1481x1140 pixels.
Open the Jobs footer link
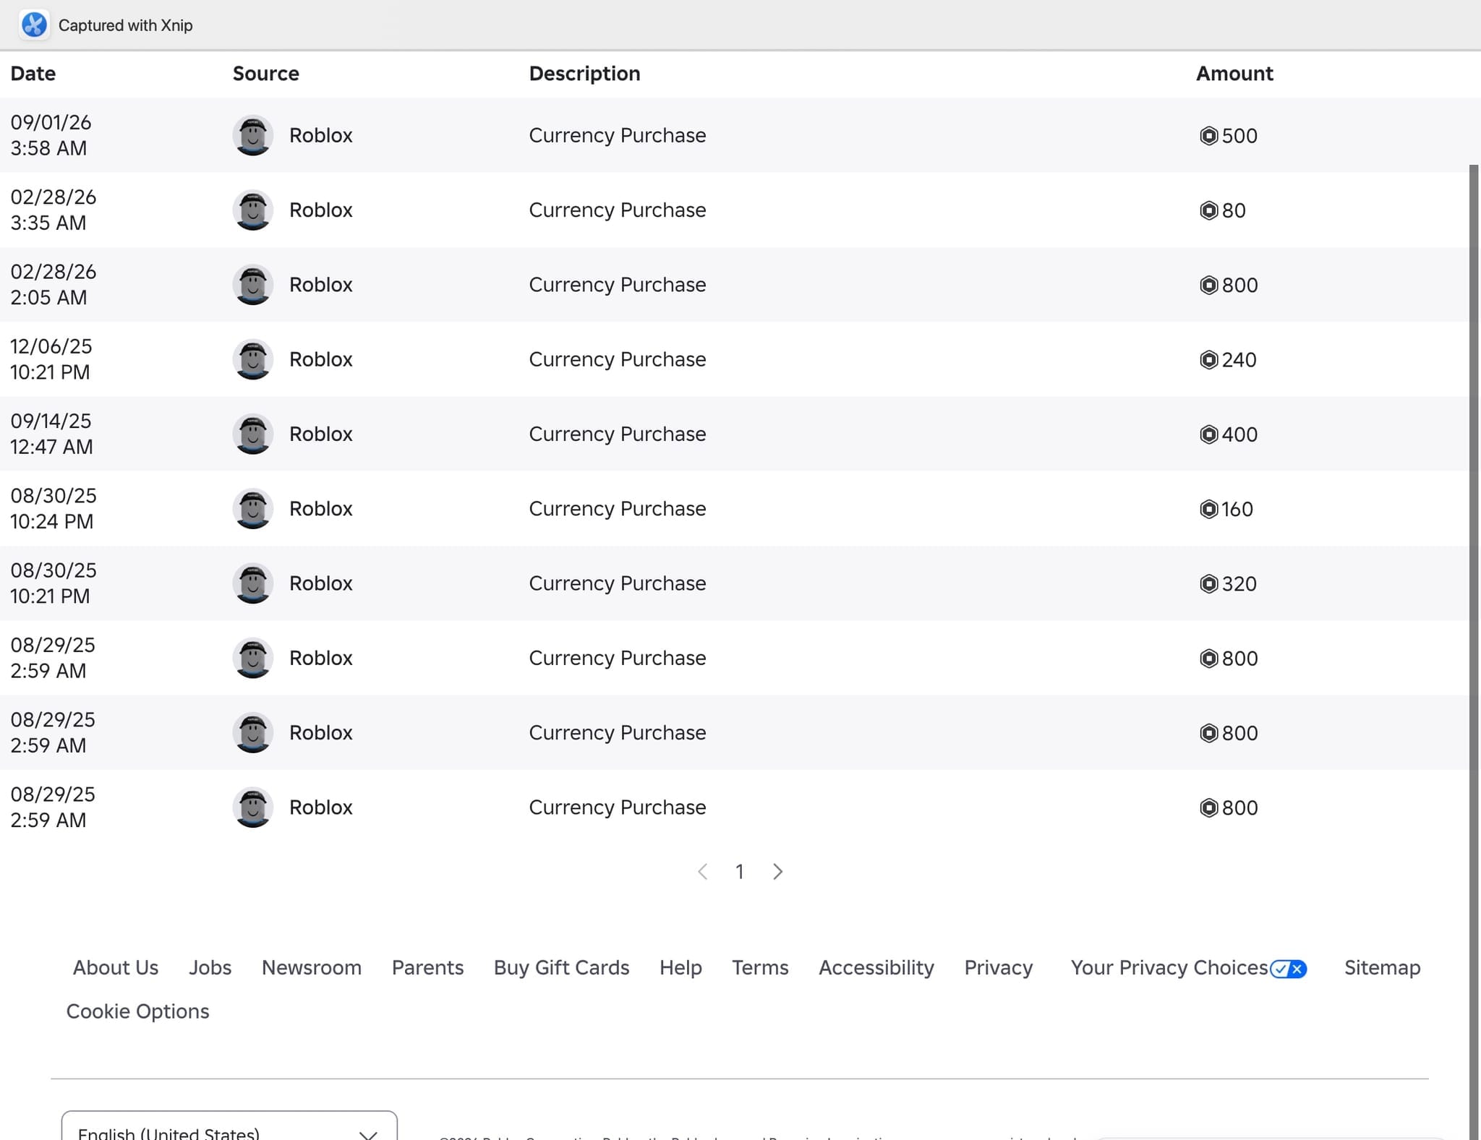pyautogui.click(x=210, y=968)
